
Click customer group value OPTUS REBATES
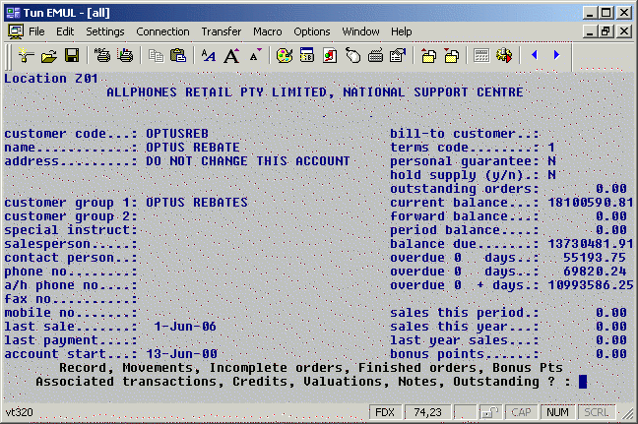tap(197, 203)
